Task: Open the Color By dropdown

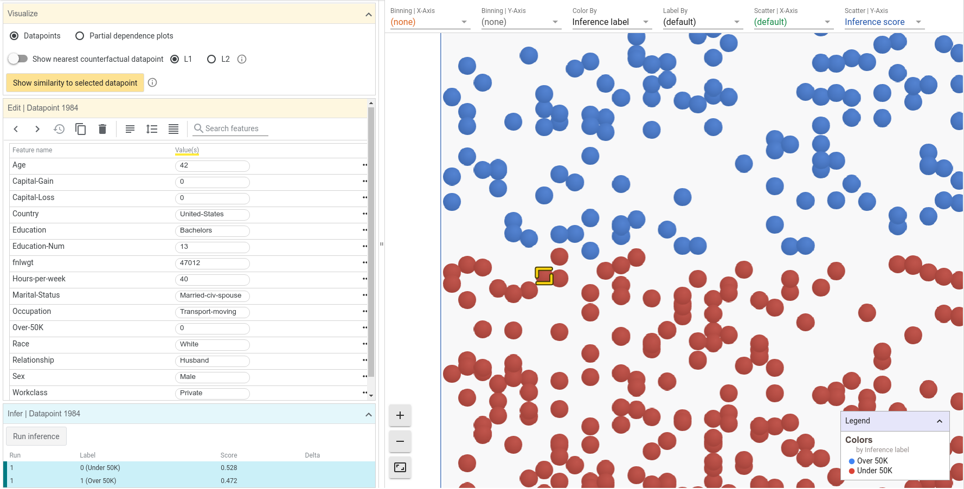Action: click(611, 22)
